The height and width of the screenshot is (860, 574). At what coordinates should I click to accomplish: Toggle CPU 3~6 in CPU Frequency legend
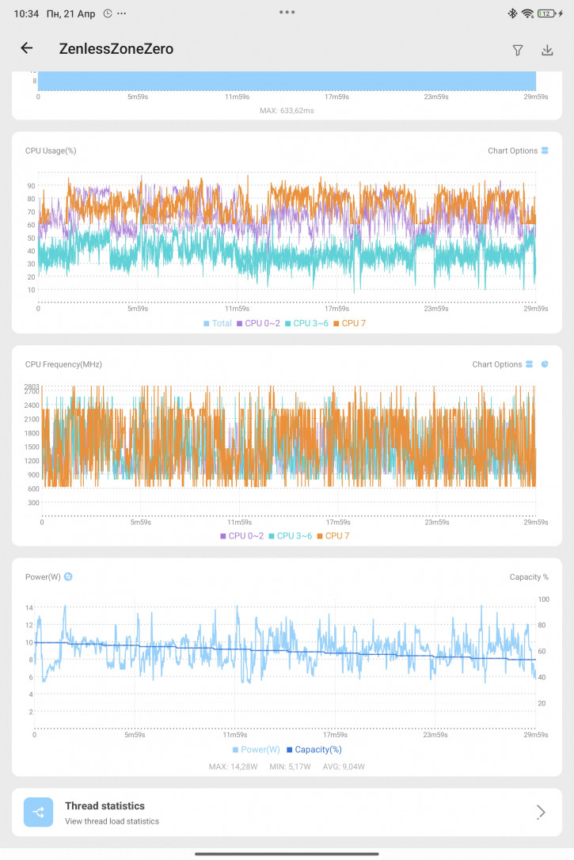pyautogui.click(x=290, y=536)
